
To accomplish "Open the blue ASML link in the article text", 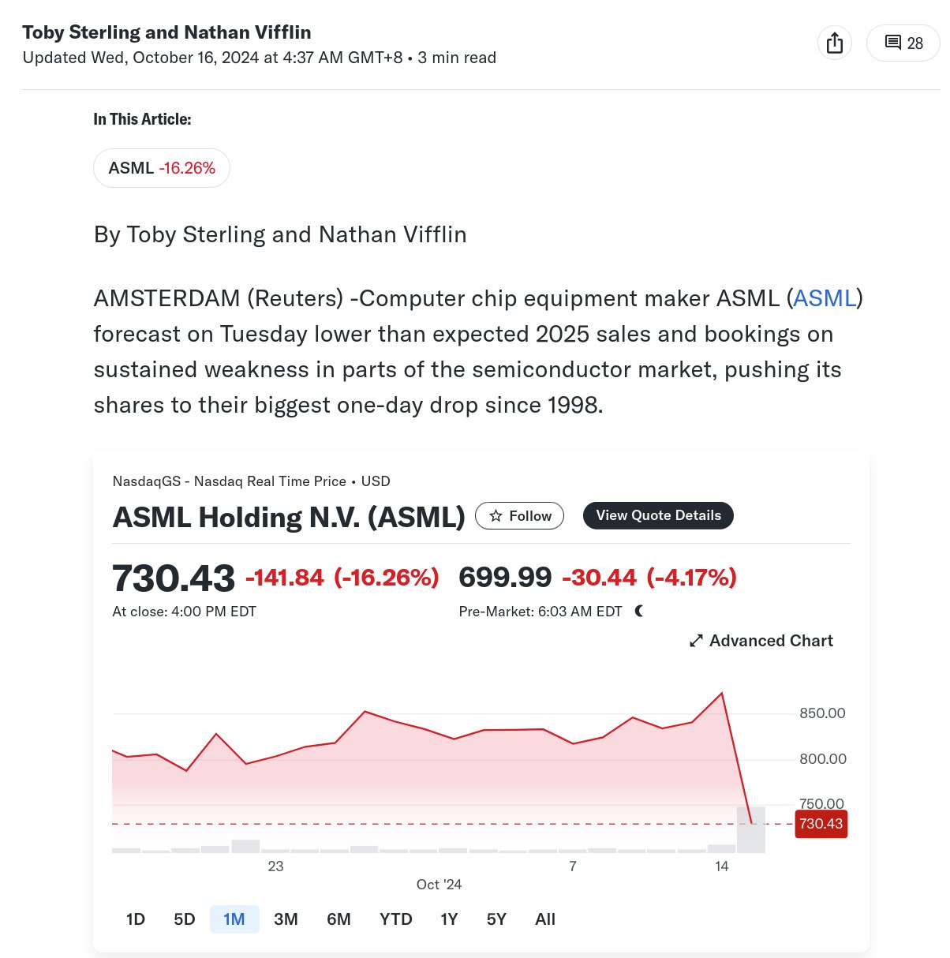I will coord(825,298).
